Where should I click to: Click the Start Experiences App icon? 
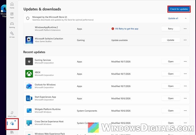[29, 98]
